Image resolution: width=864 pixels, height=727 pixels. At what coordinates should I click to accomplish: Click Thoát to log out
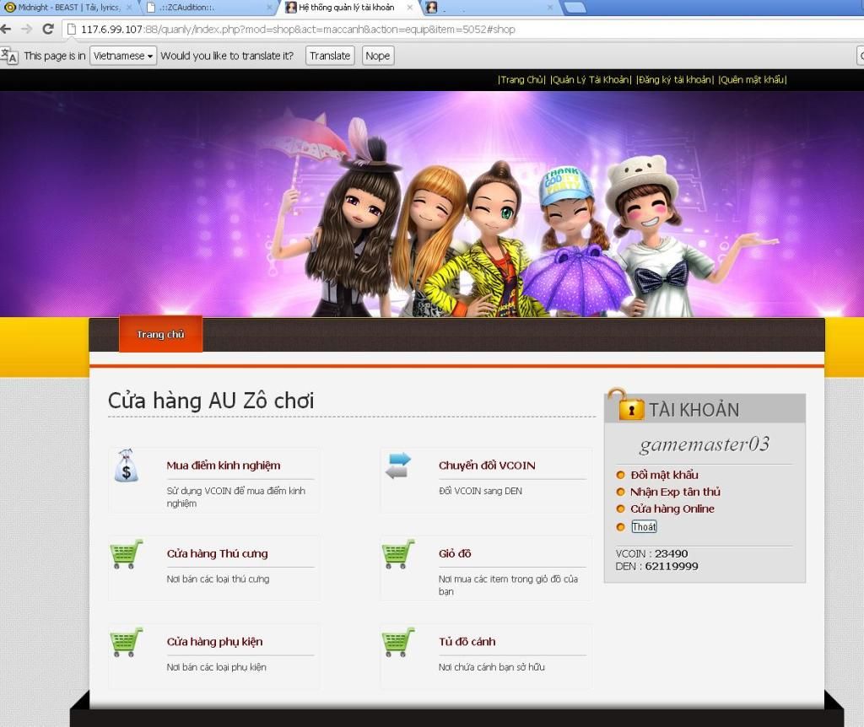644,526
